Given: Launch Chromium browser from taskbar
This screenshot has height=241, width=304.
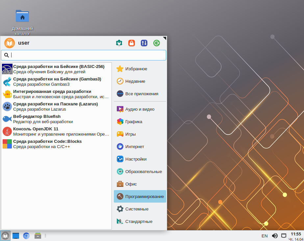Looking at the screenshot, I should pos(26,236).
